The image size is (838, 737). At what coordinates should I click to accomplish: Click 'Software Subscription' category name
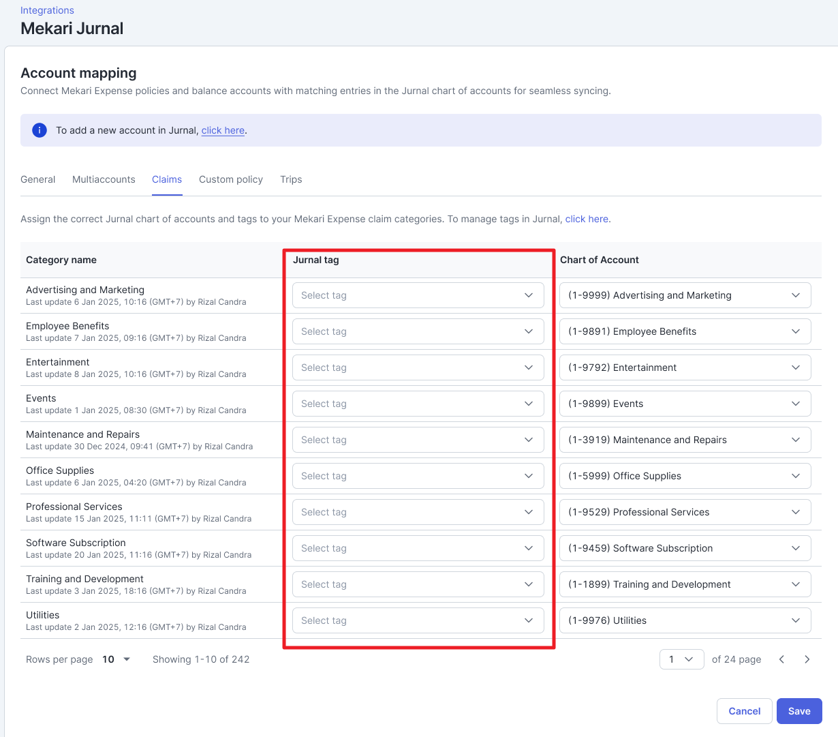(x=76, y=543)
